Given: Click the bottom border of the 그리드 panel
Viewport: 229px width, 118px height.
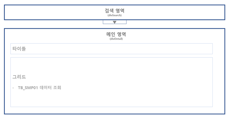Looking at the screenshot, I should [111, 107].
